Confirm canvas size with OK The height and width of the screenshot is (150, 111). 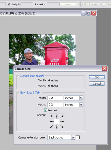click(x=97, y=77)
